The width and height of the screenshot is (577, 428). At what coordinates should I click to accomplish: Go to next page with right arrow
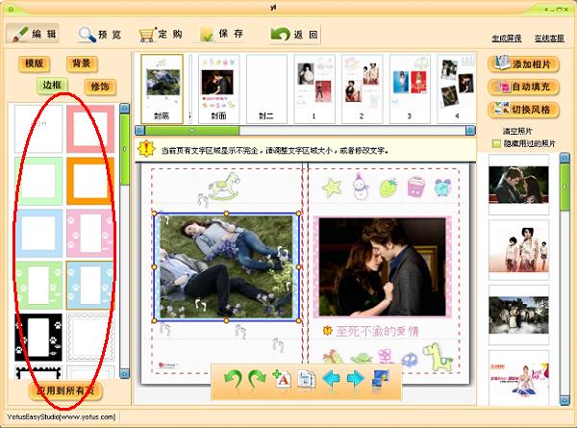click(x=355, y=379)
